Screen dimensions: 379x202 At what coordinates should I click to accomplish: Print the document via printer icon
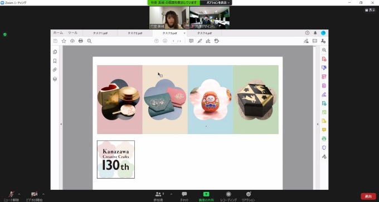[x=81, y=41]
